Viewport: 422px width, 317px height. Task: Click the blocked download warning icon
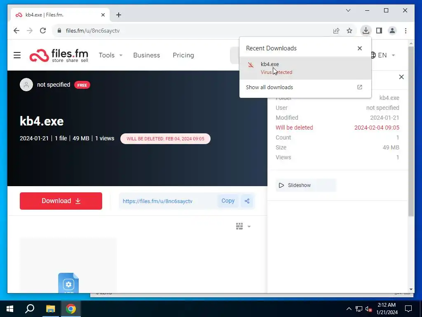251,65
